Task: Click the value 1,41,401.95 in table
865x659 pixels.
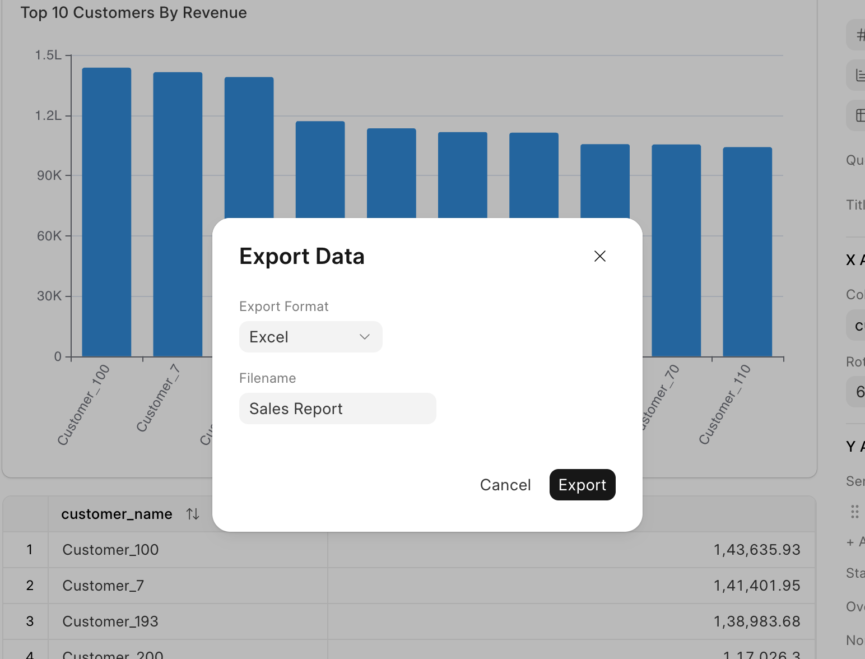Action: pyautogui.click(x=756, y=586)
